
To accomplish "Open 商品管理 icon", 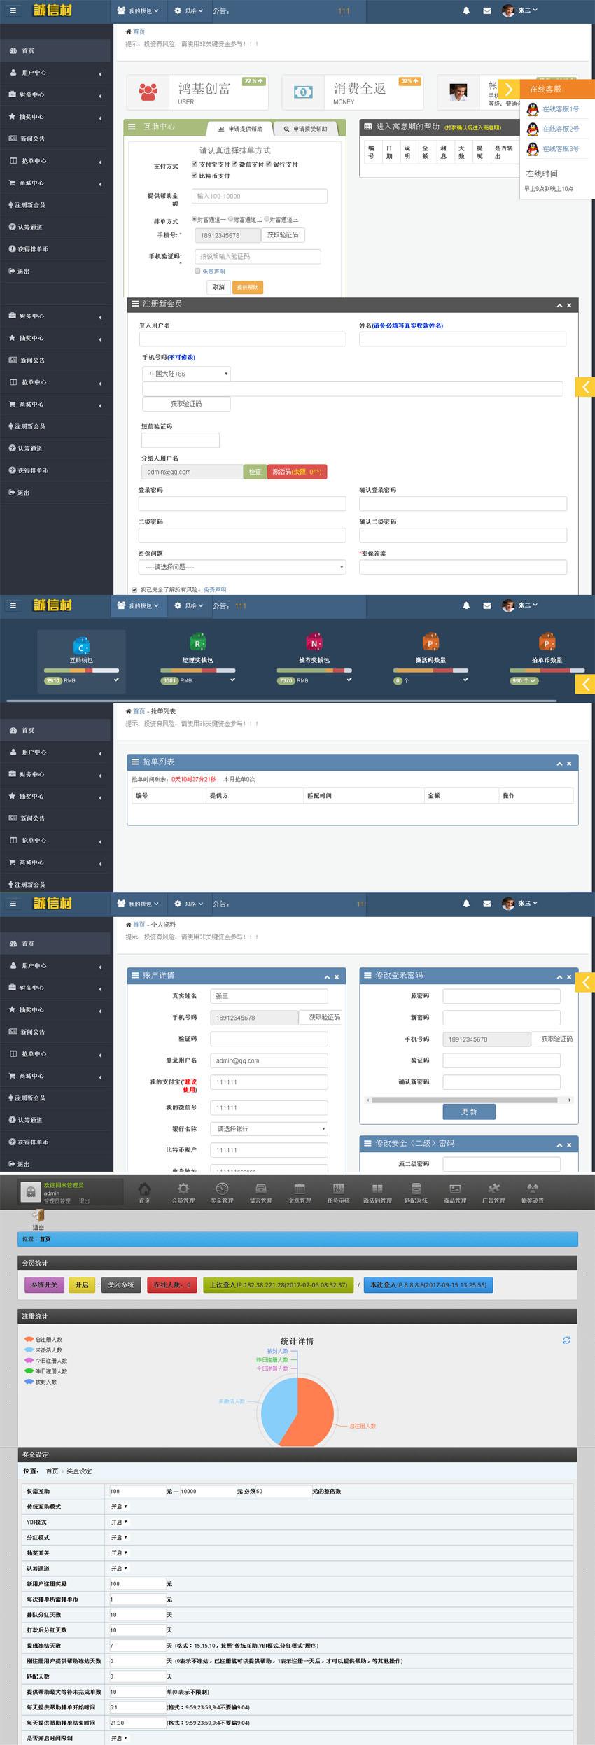I will pos(455,1188).
